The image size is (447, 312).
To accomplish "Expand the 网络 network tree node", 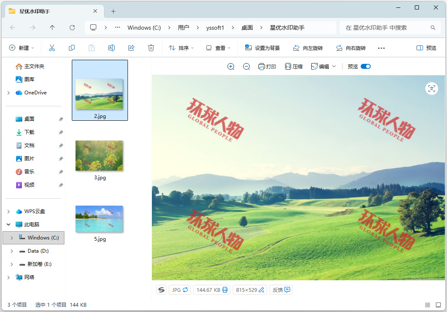I will (9, 277).
